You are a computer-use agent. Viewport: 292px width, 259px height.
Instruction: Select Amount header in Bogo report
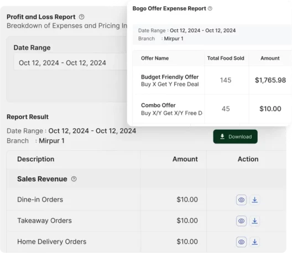click(270, 58)
